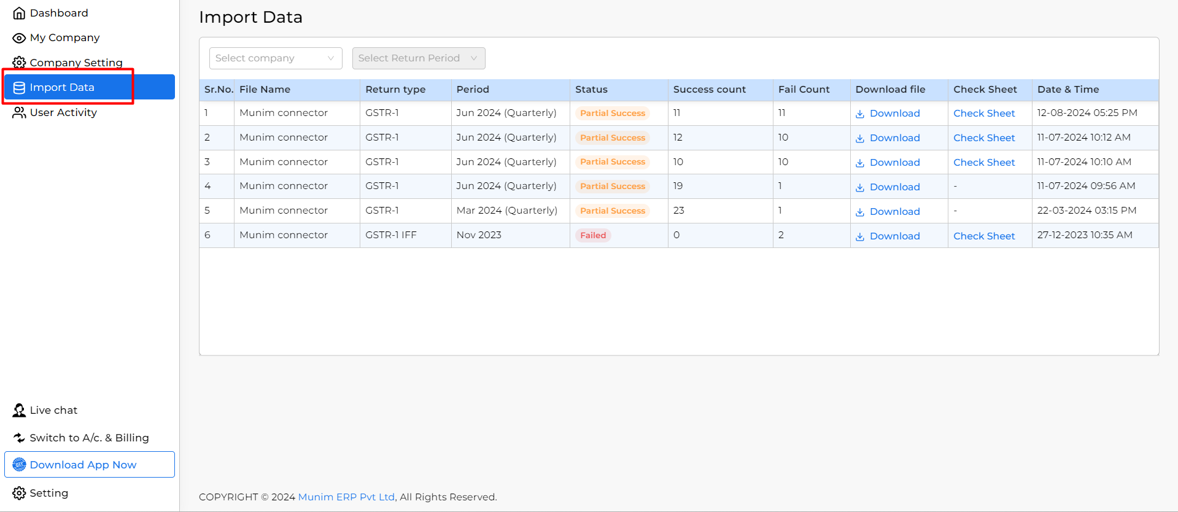Open User Activity page
The image size is (1178, 512).
pos(63,112)
